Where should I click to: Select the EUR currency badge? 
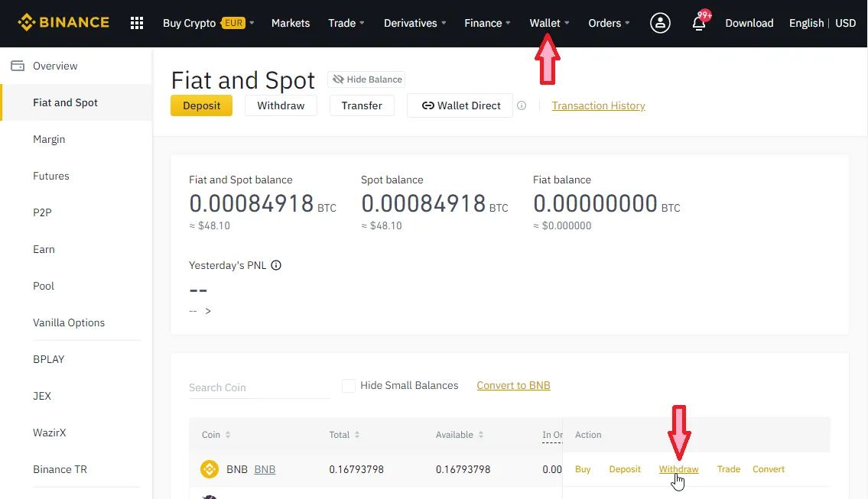[x=233, y=23]
